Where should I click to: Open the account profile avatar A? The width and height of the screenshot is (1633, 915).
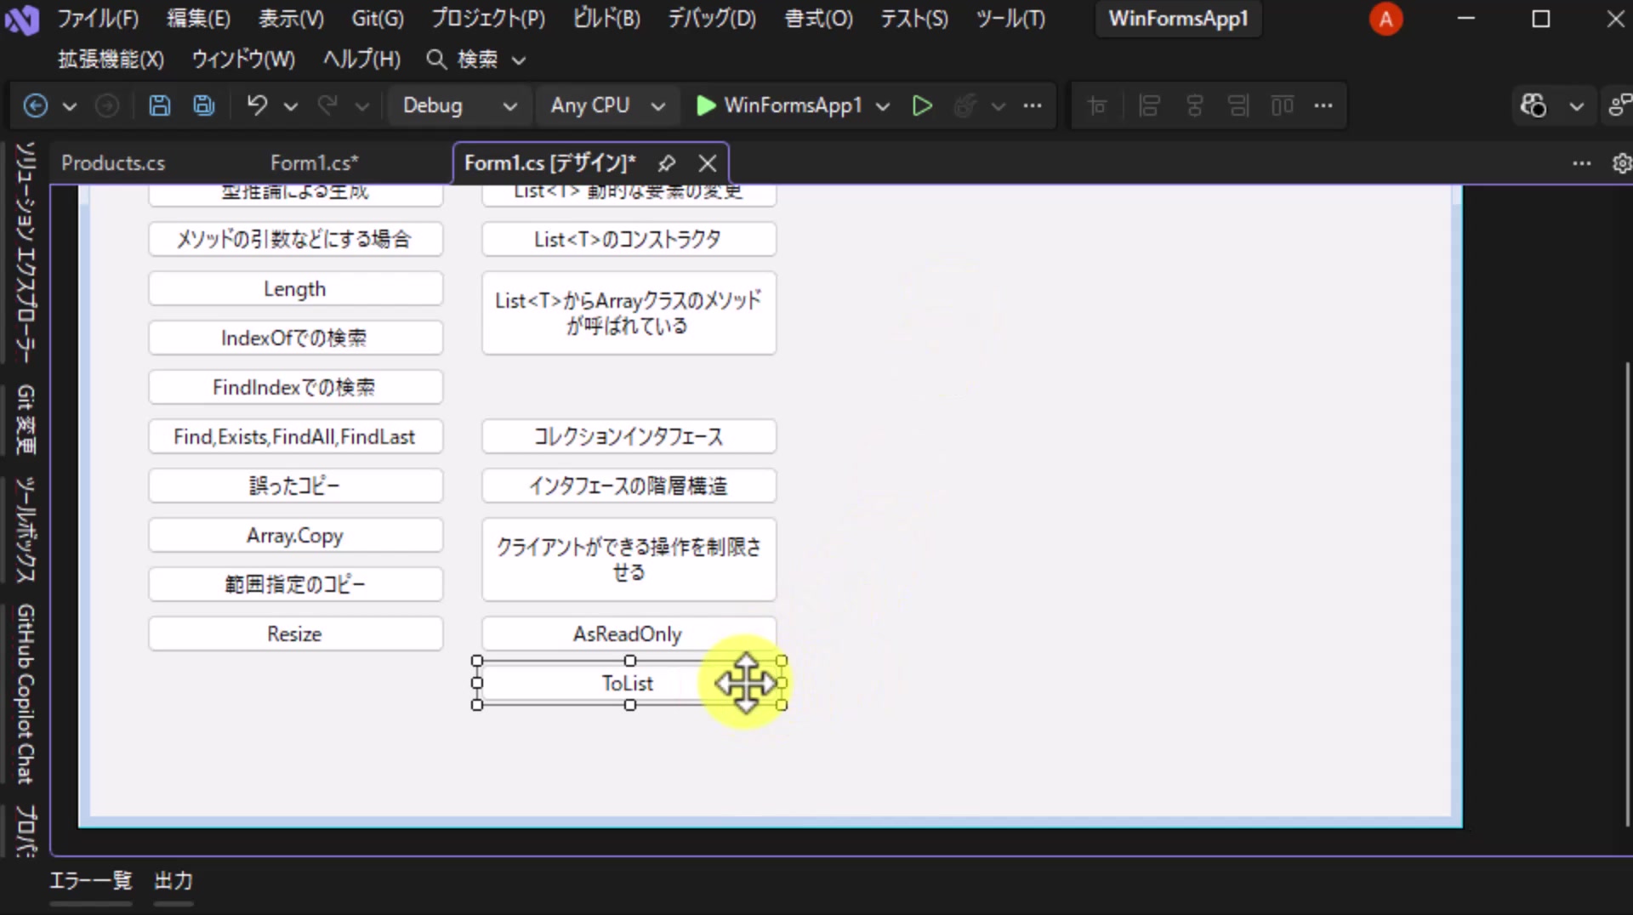click(x=1385, y=19)
